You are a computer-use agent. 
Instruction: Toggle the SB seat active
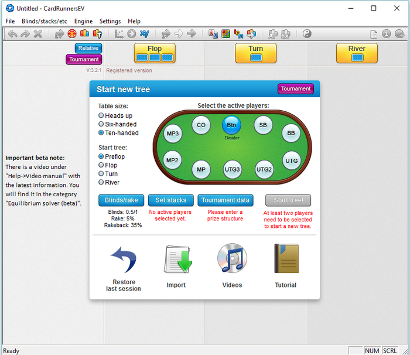point(263,125)
